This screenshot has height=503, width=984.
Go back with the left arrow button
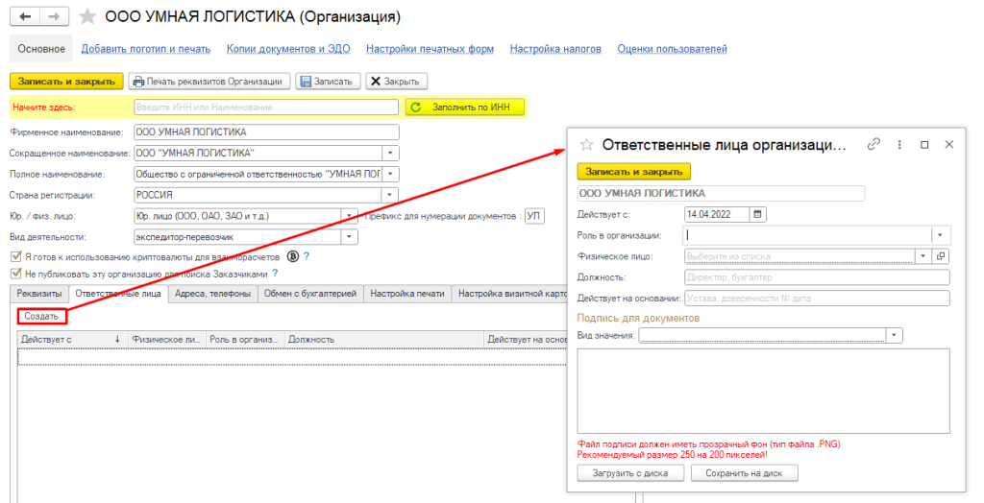click(x=24, y=16)
